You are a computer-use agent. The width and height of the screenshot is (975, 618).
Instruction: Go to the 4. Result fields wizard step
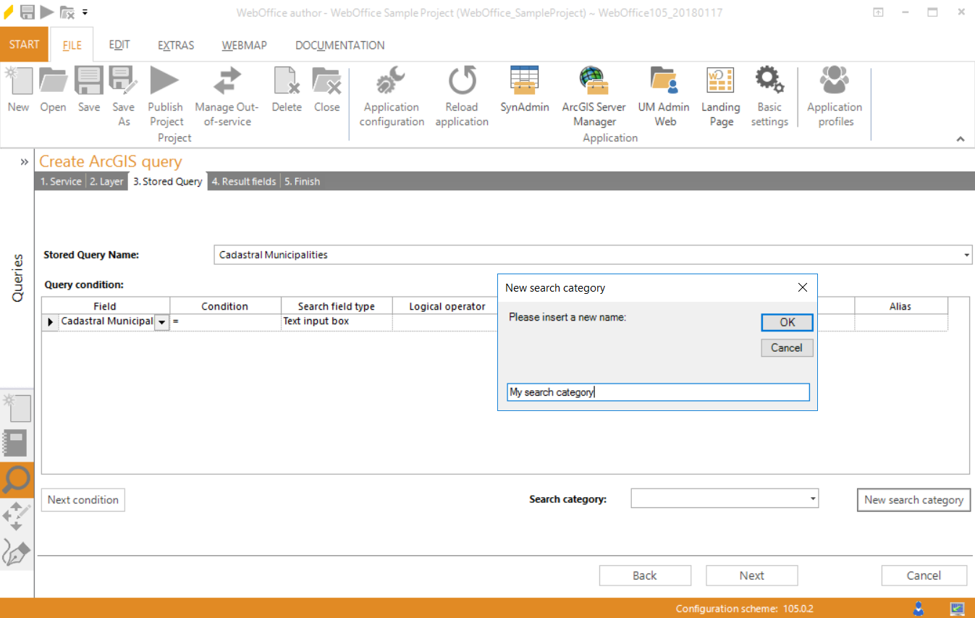pyautogui.click(x=243, y=181)
